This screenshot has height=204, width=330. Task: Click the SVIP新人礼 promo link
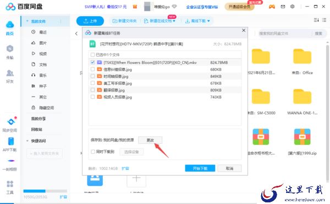pyautogui.click(x=106, y=7)
